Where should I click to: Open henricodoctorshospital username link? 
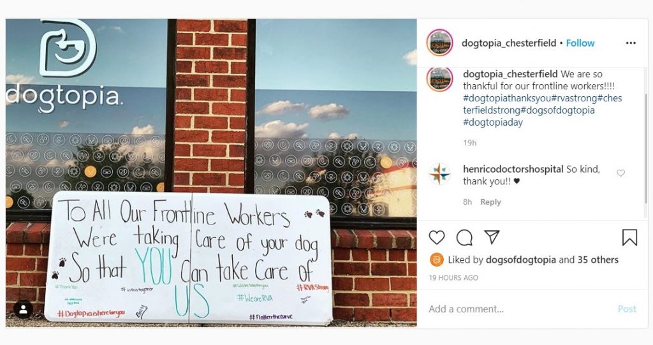pyautogui.click(x=513, y=169)
